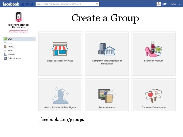Open Subscriptions in the sidebar
The image size is (183, 137).
[14, 58]
